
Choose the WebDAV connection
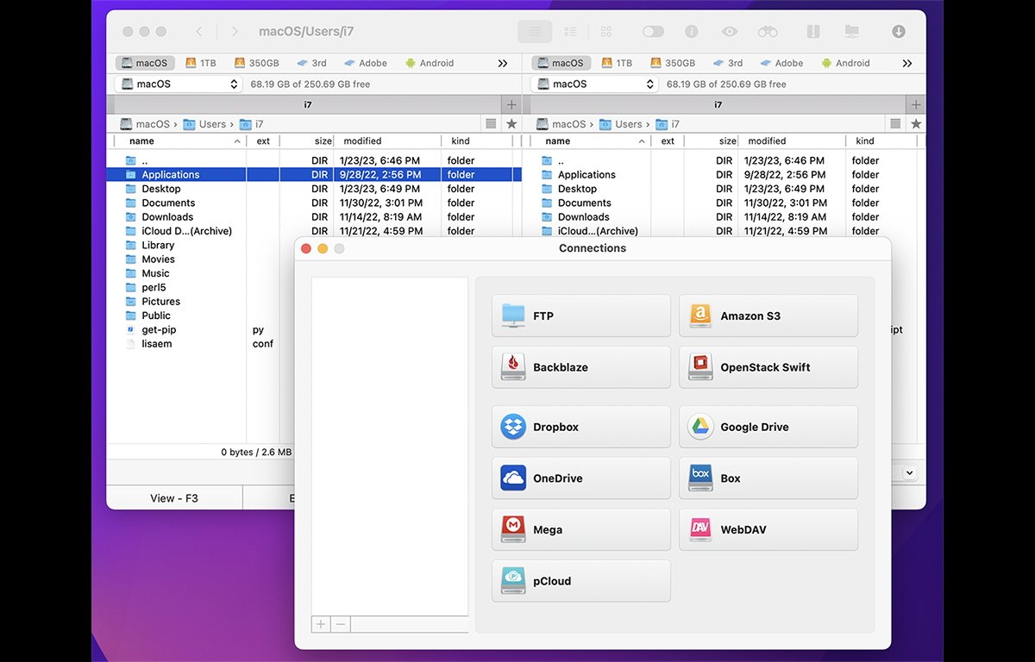768,529
